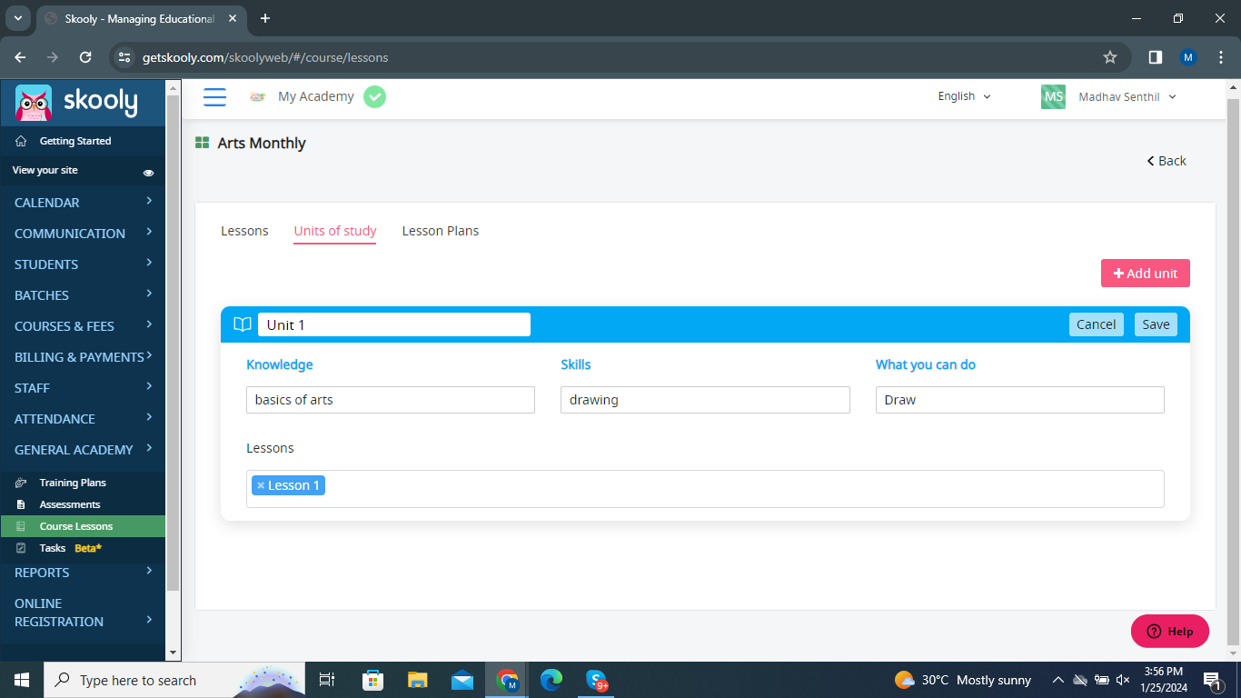
Task: Open the Chrome three-dot menu
Action: pos(1220,57)
